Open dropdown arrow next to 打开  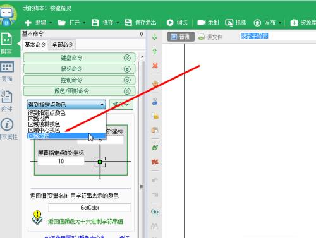(x=84, y=23)
